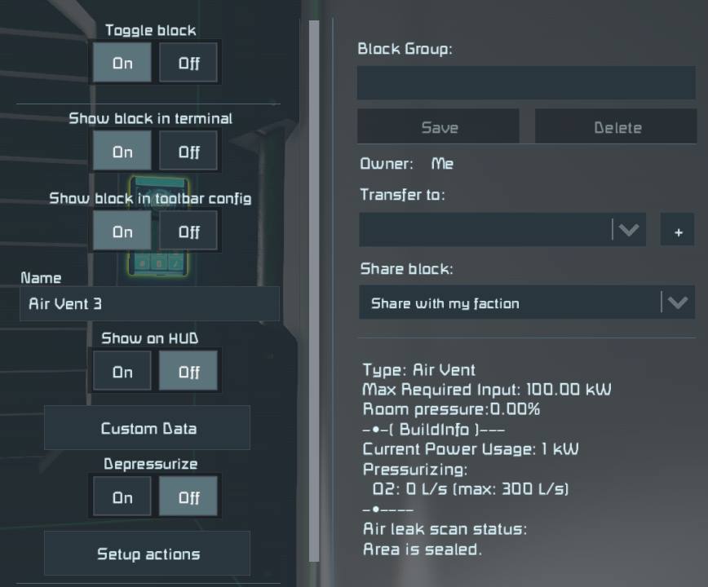Click the Transfer to dropdown arrow
Image resolution: width=708 pixels, height=587 pixels.
pos(629,230)
